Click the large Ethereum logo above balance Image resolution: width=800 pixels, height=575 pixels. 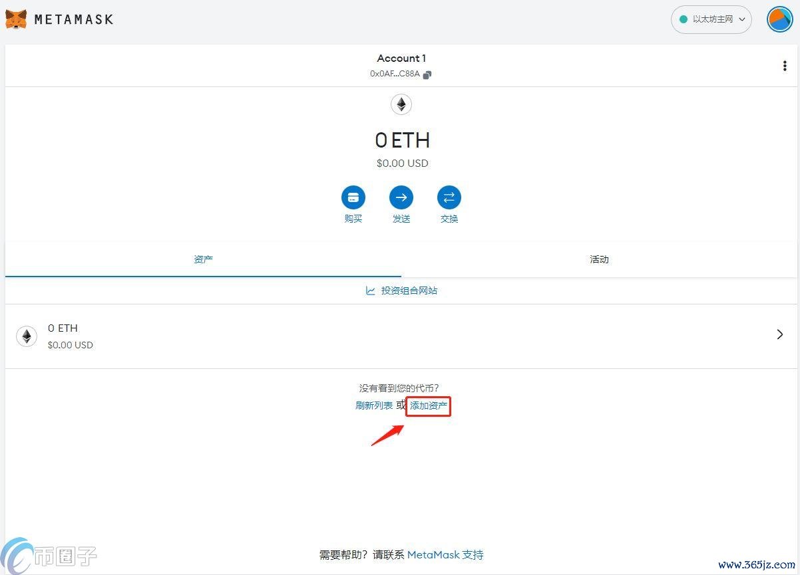pyautogui.click(x=401, y=104)
